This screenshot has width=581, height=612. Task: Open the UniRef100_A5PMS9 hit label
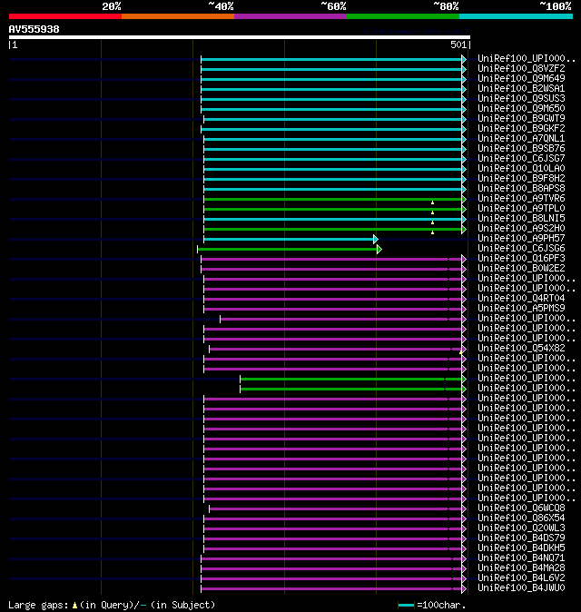[x=521, y=309]
